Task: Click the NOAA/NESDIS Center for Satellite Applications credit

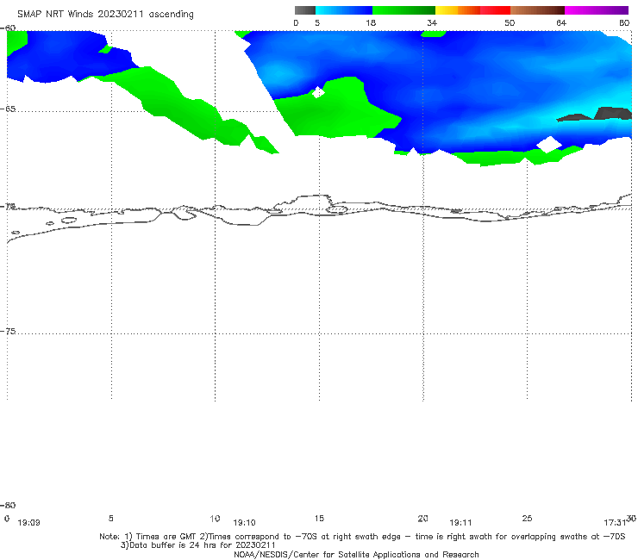Action: (x=356, y=555)
